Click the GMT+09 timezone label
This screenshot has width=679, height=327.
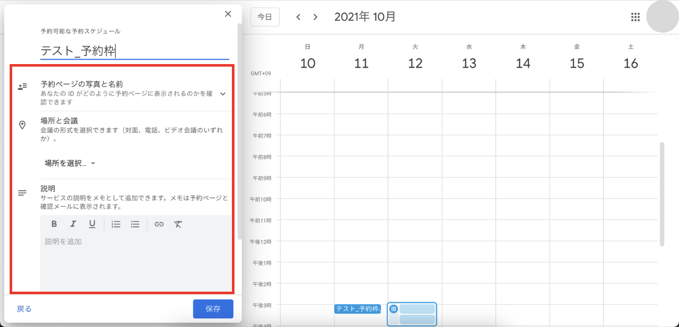261,74
